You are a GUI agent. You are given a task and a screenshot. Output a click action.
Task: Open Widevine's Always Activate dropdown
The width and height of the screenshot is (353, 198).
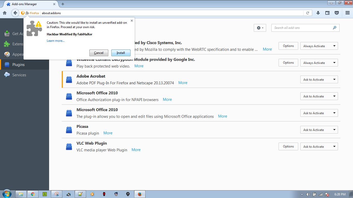click(x=319, y=62)
